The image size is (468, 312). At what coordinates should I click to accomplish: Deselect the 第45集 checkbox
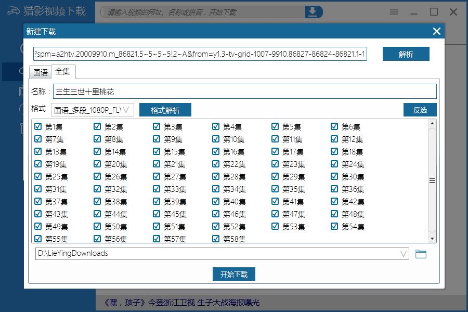(156, 213)
